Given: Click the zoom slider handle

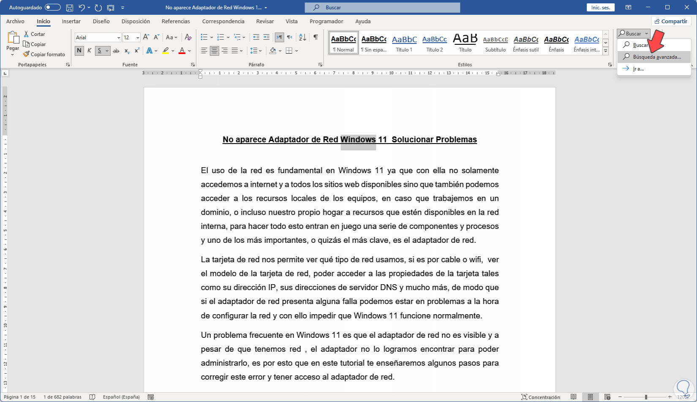Looking at the screenshot, I should click(x=646, y=397).
